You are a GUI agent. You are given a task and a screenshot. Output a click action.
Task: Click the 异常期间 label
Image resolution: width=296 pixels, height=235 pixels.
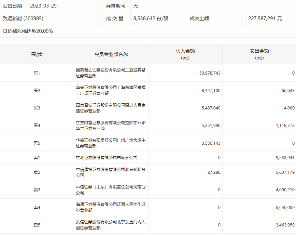(115, 6)
